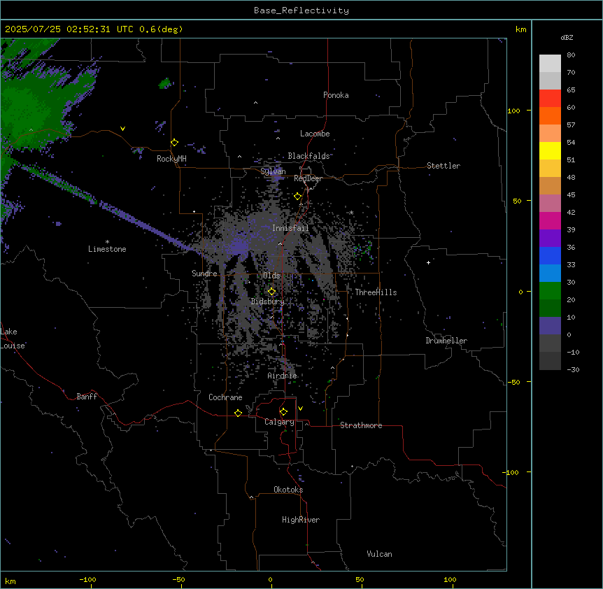This screenshot has width=603, height=589.
Task: Click the Airdrie city label
Action: 282,376
